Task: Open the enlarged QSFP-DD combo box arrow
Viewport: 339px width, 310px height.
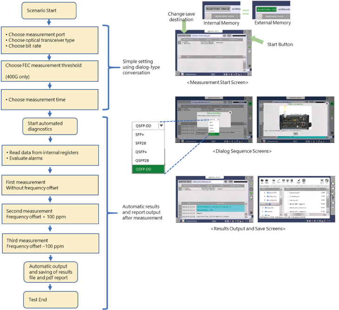Action: point(161,125)
